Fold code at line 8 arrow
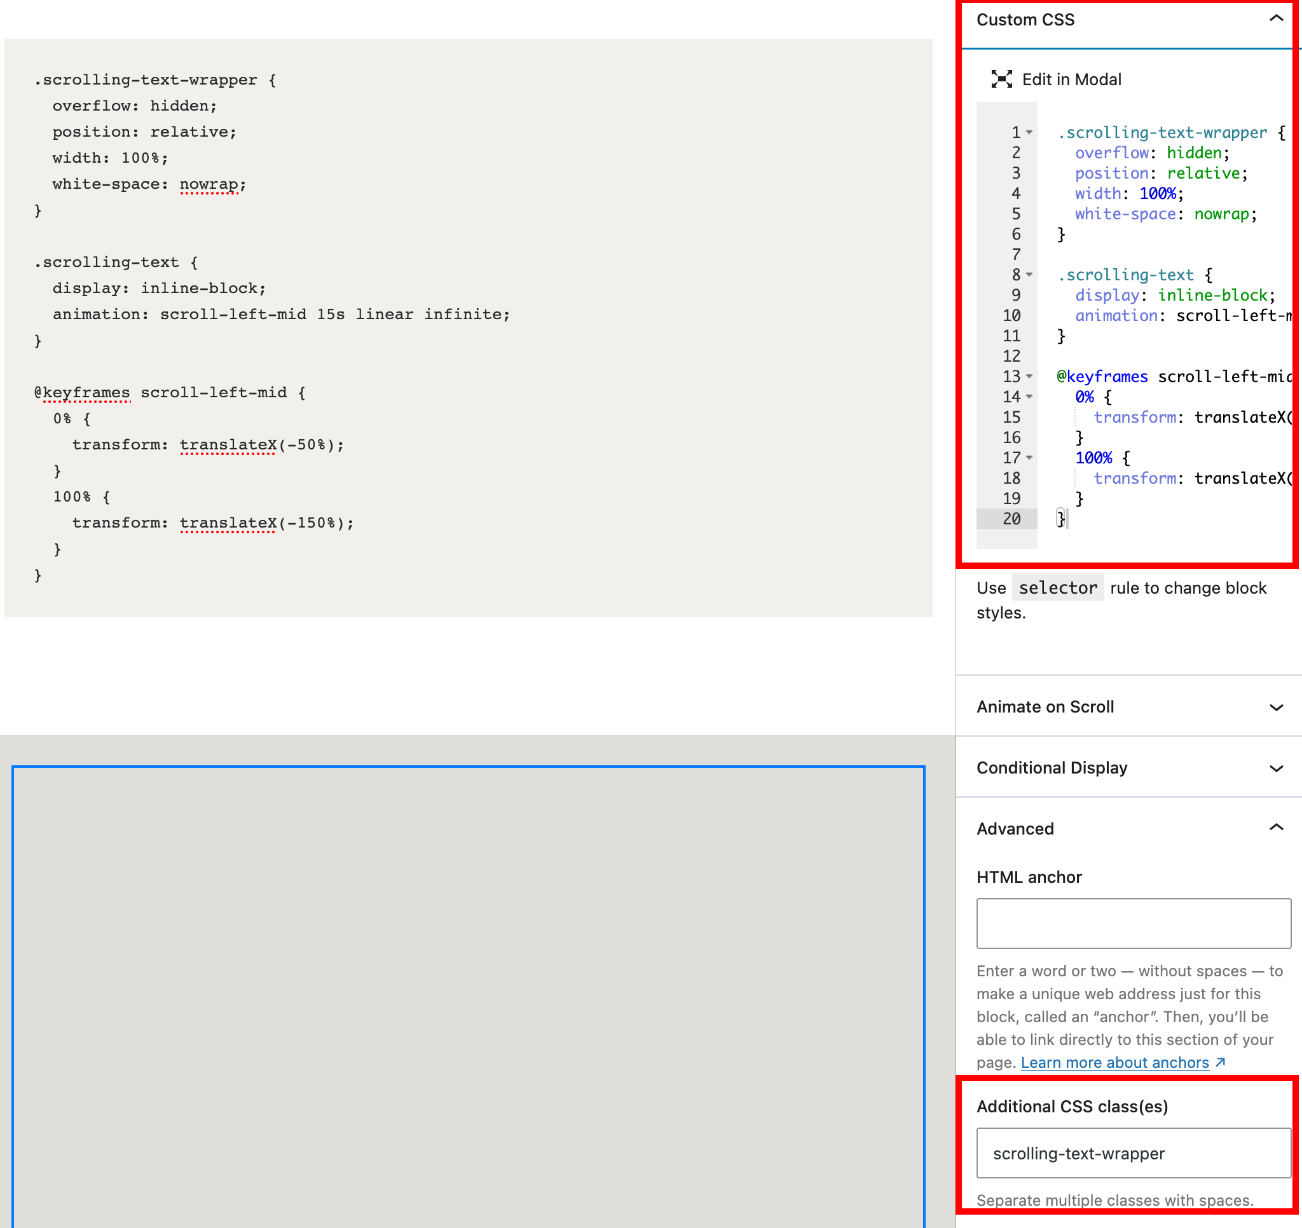Image resolution: width=1302 pixels, height=1228 pixels. [1029, 275]
